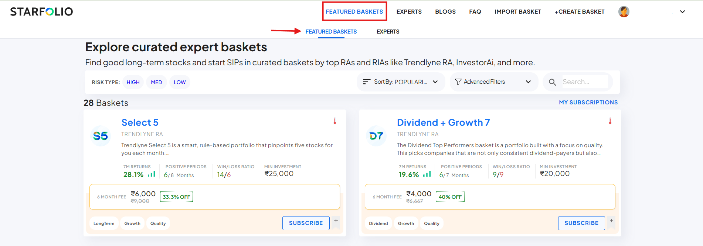The width and height of the screenshot is (703, 246).
Task: Click Dividend + Growth 7 risk thermometer icon
Action: pos(610,121)
